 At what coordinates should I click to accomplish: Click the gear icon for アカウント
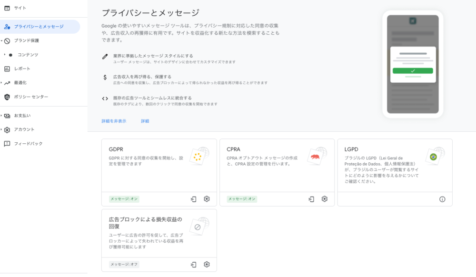[7, 130]
